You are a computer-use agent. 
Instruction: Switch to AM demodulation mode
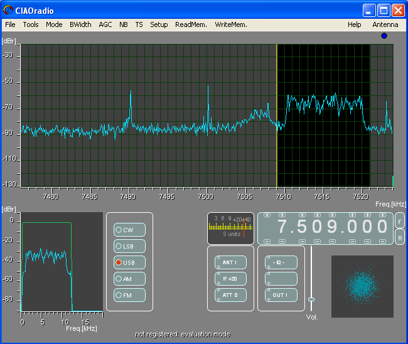point(129,279)
